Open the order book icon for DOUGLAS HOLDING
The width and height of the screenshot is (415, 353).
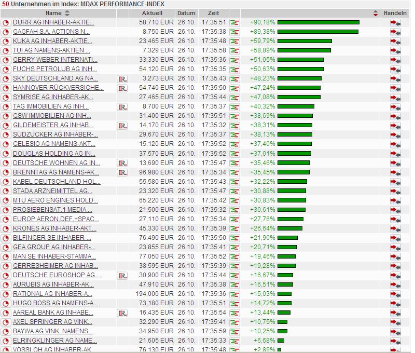(234, 154)
